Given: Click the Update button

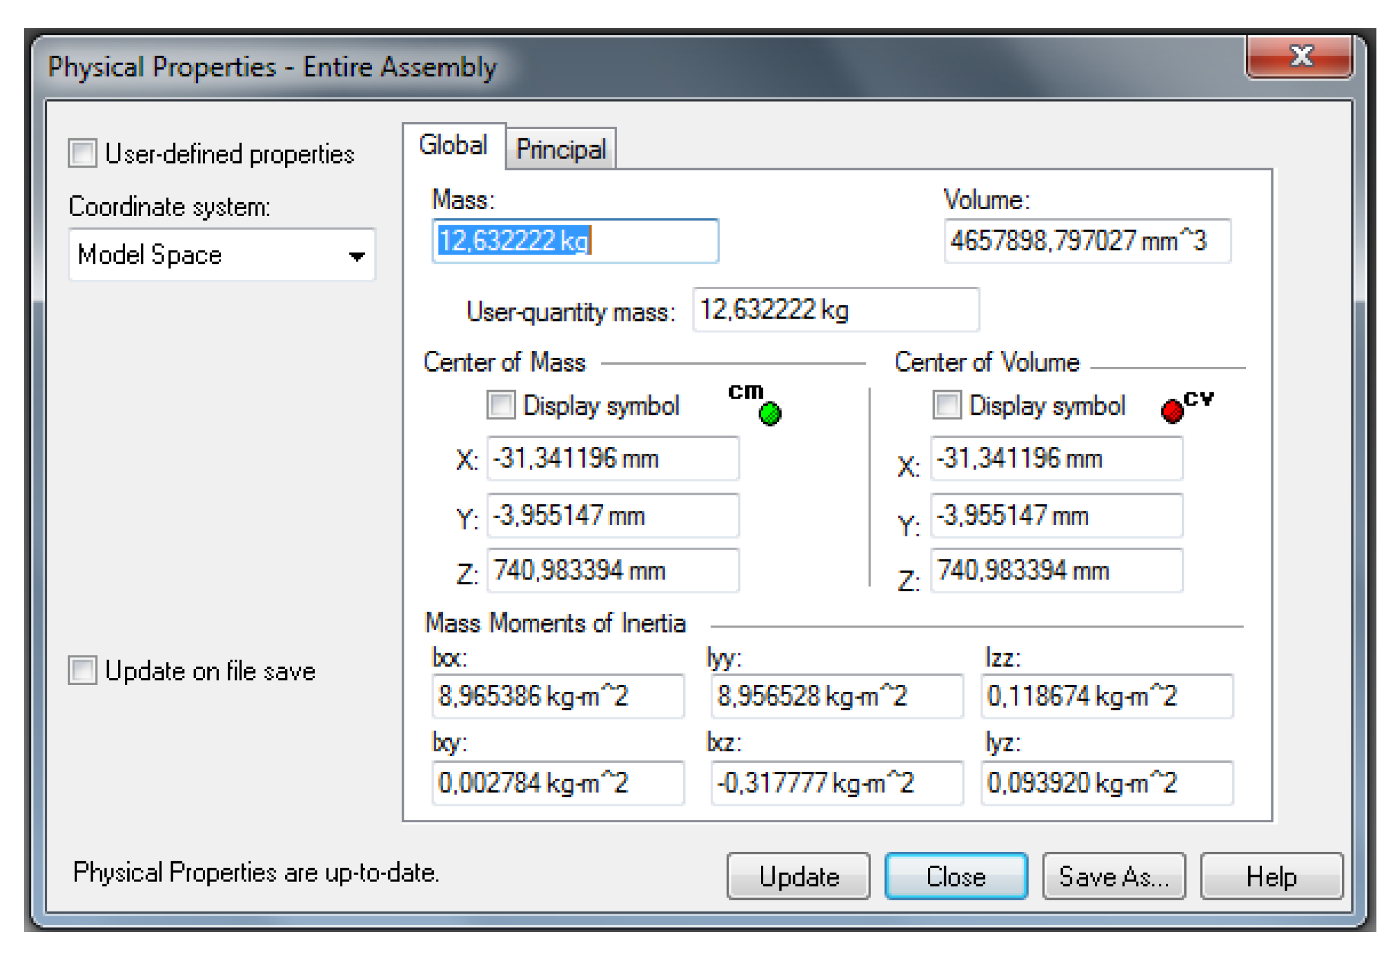Looking at the screenshot, I should (x=798, y=876).
